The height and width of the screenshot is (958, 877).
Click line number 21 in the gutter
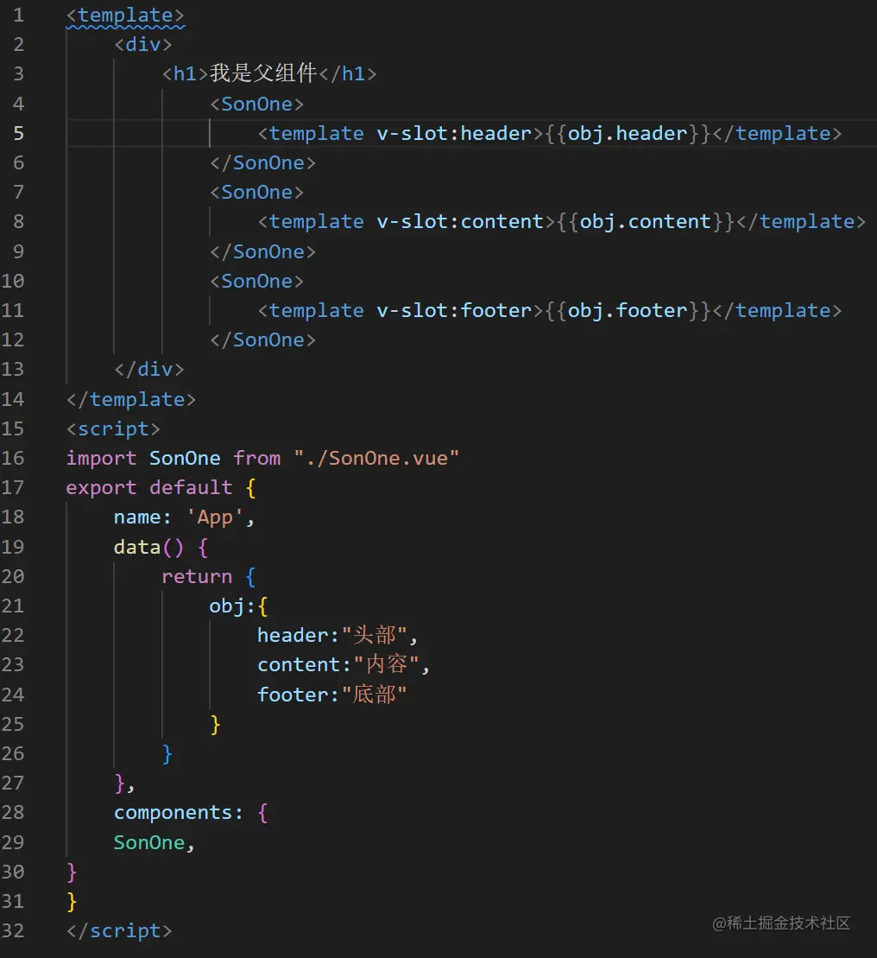pyautogui.click(x=13, y=606)
